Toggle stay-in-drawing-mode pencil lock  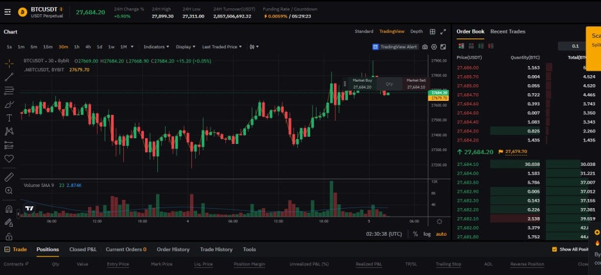point(9,222)
